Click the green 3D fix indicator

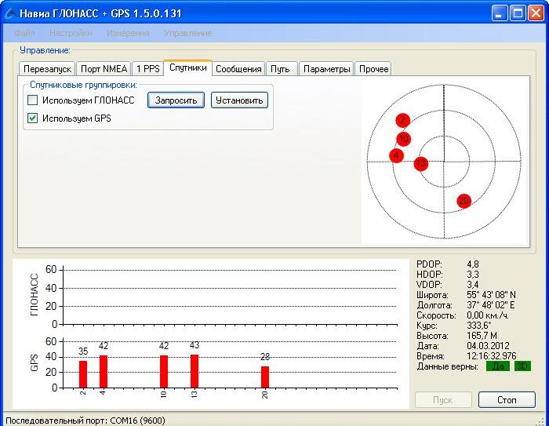tap(522, 366)
